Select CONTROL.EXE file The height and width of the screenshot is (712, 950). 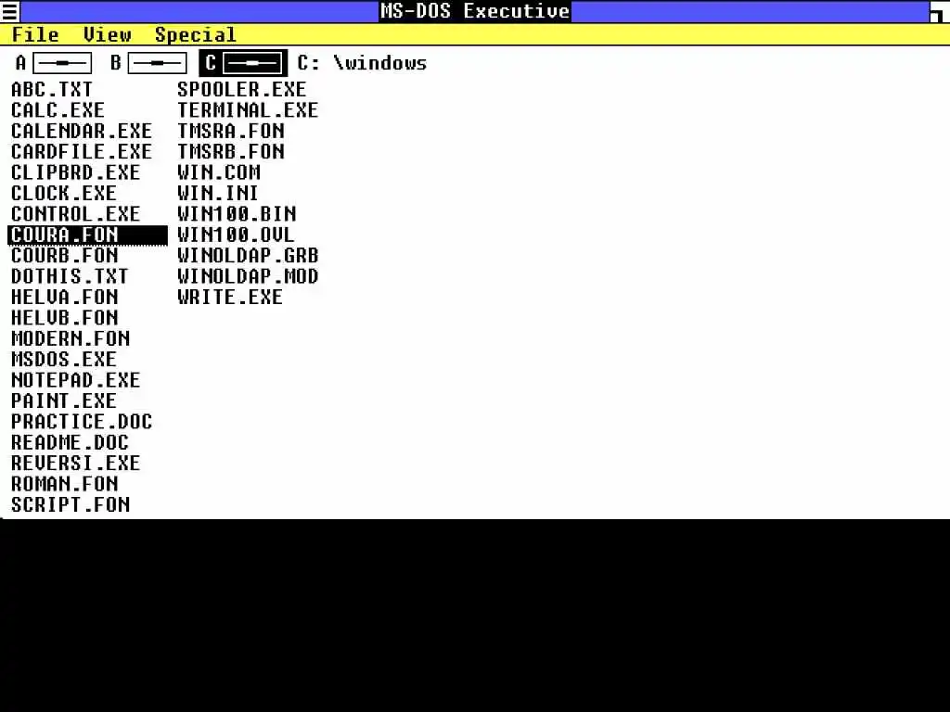click(x=75, y=214)
